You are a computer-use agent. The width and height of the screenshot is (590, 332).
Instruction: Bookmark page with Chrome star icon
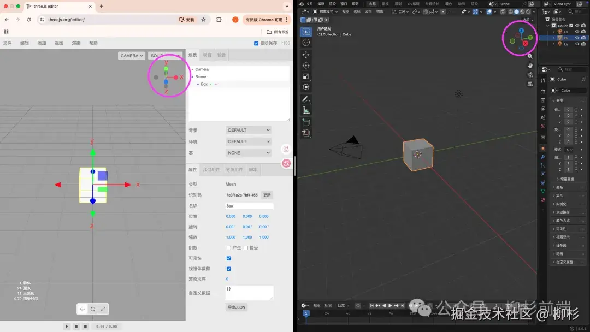tap(204, 20)
